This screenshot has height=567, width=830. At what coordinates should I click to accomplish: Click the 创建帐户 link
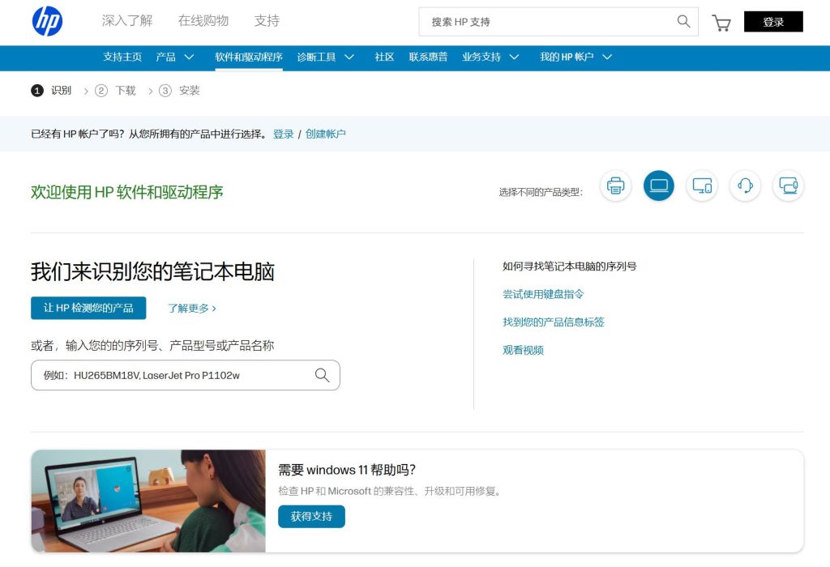point(325,134)
